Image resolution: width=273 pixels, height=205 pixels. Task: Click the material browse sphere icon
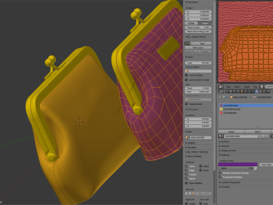click(x=221, y=136)
